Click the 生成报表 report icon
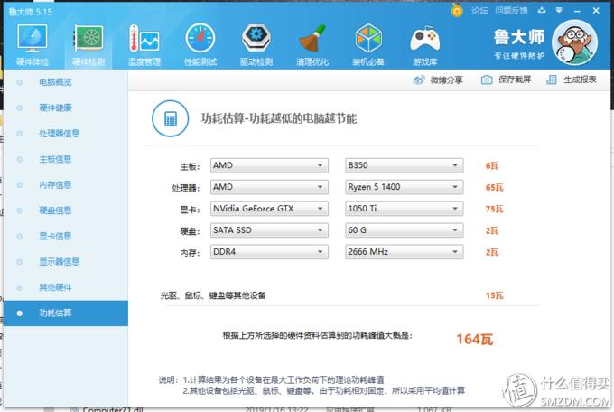 point(552,80)
